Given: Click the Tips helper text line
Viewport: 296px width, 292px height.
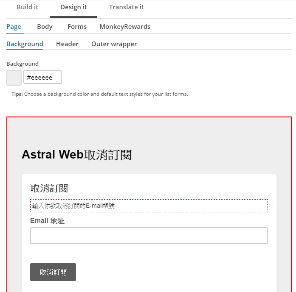Looking at the screenshot, I should click(x=99, y=94).
